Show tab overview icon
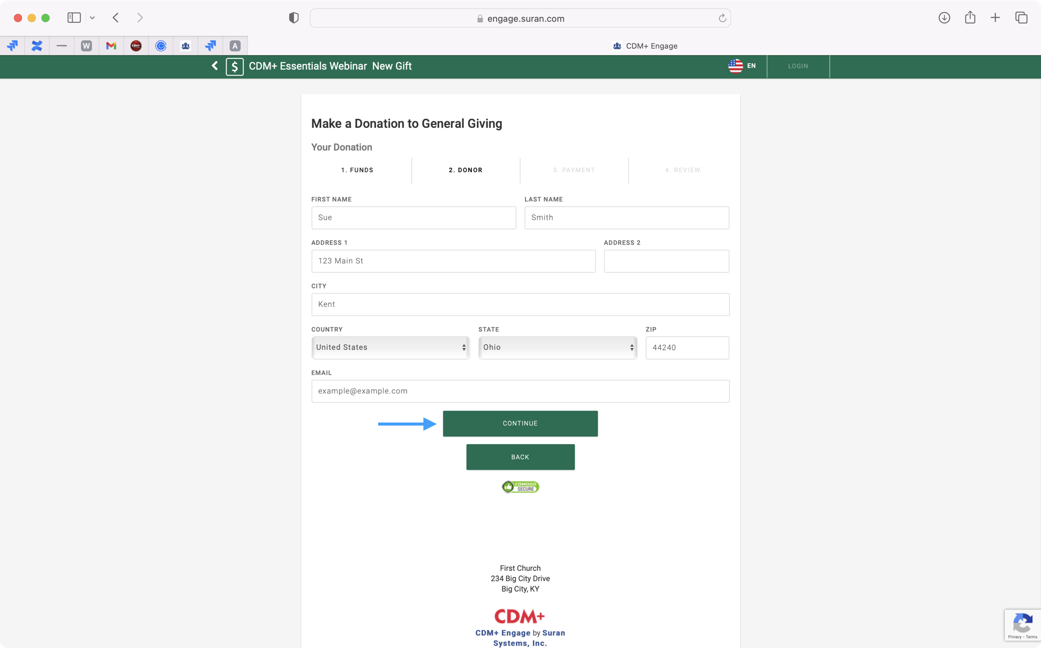The image size is (1041, 648). [1021, 18]
